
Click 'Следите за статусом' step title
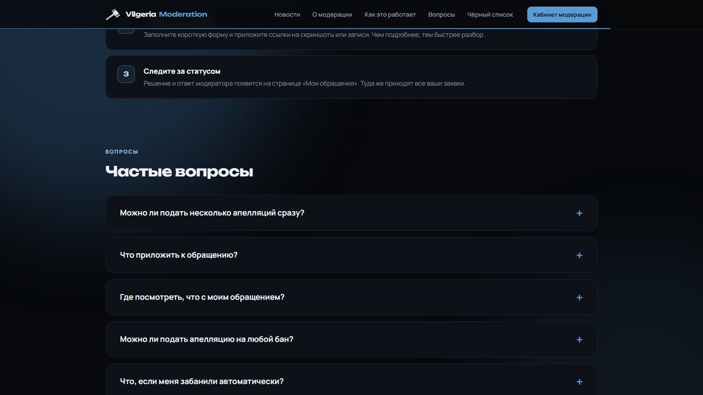182,71
